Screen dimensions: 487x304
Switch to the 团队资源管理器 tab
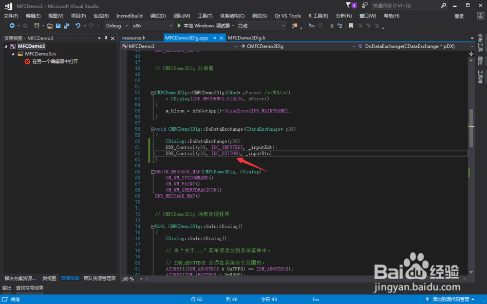pos(99,278)
